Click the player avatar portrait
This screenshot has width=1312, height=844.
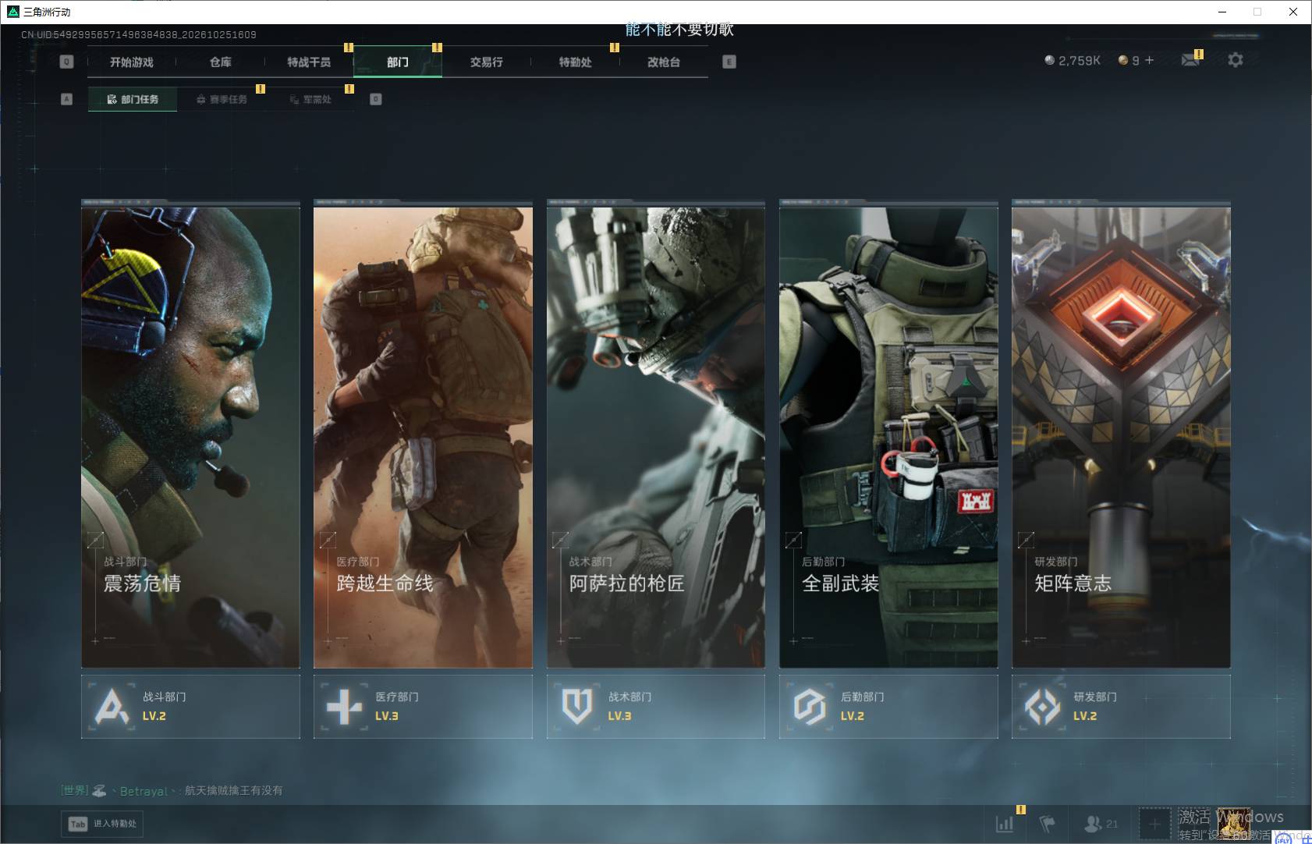coord(1234,824)
